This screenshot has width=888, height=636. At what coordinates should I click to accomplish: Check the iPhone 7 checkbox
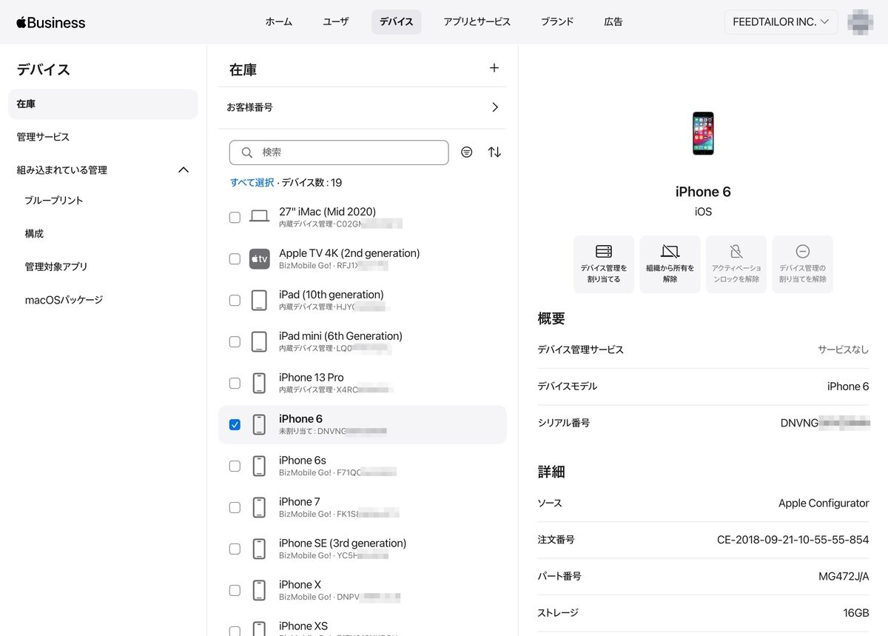(x=235, y=508)
